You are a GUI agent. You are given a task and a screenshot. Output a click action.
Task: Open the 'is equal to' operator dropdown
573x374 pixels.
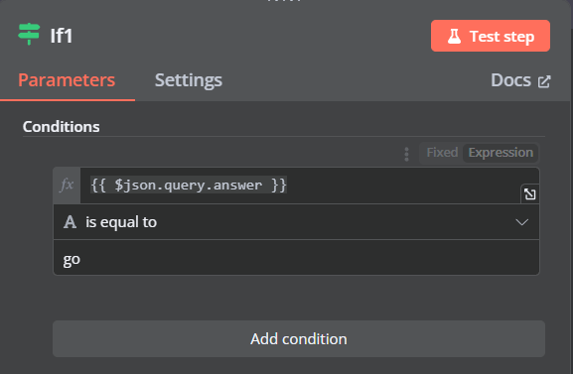[x=296, y=222]
